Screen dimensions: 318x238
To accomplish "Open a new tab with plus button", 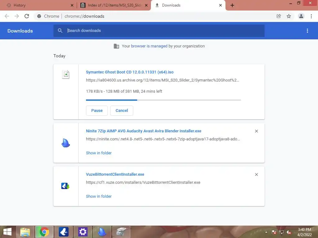I will click(x=232, y=5).
